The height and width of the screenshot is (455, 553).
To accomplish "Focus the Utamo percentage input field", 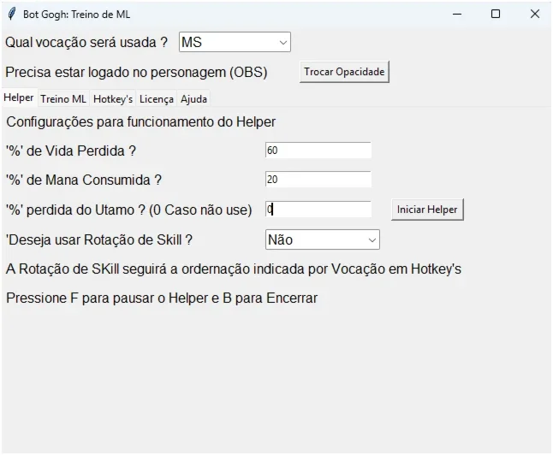I will click(x=318, y=210).
